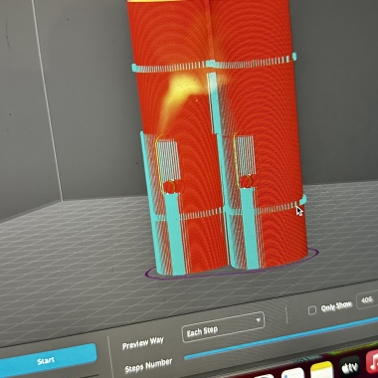
Task: Click the arrow on Each Step combo box
Action: pos(258,320)
